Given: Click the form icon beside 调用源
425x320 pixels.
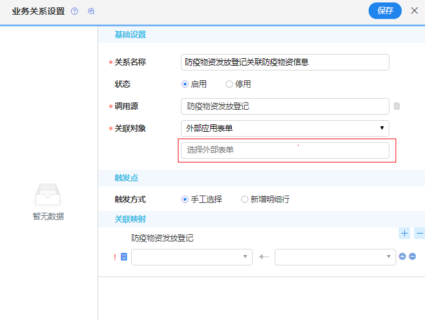Looking at the screenshot, I should click(x=397, y=106).
